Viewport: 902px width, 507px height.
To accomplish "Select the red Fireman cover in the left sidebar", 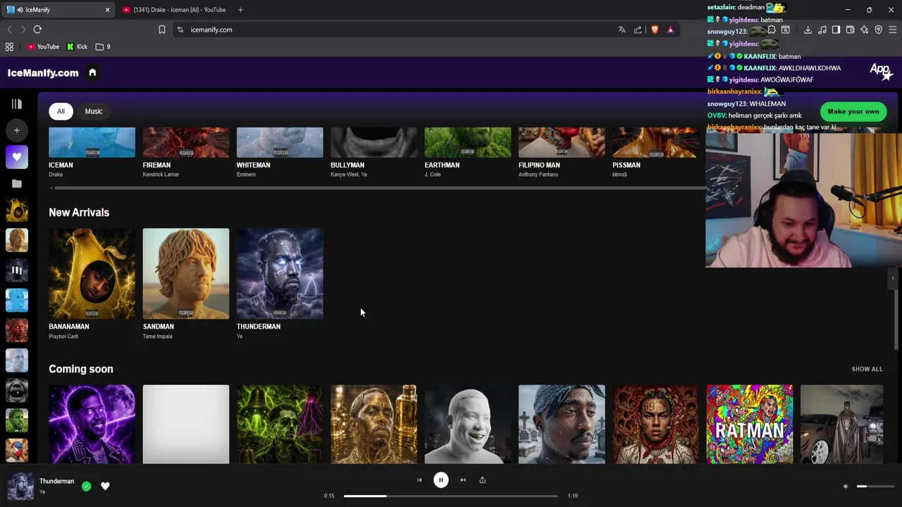I will 17,330.
